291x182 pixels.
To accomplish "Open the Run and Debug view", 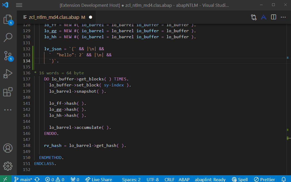I will (x=8, y=73).
